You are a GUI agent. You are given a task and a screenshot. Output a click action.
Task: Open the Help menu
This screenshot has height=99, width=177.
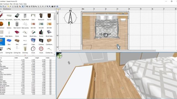25,4
